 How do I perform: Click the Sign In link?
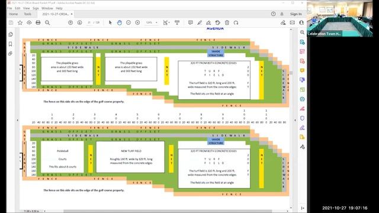(x=296, y=14)
